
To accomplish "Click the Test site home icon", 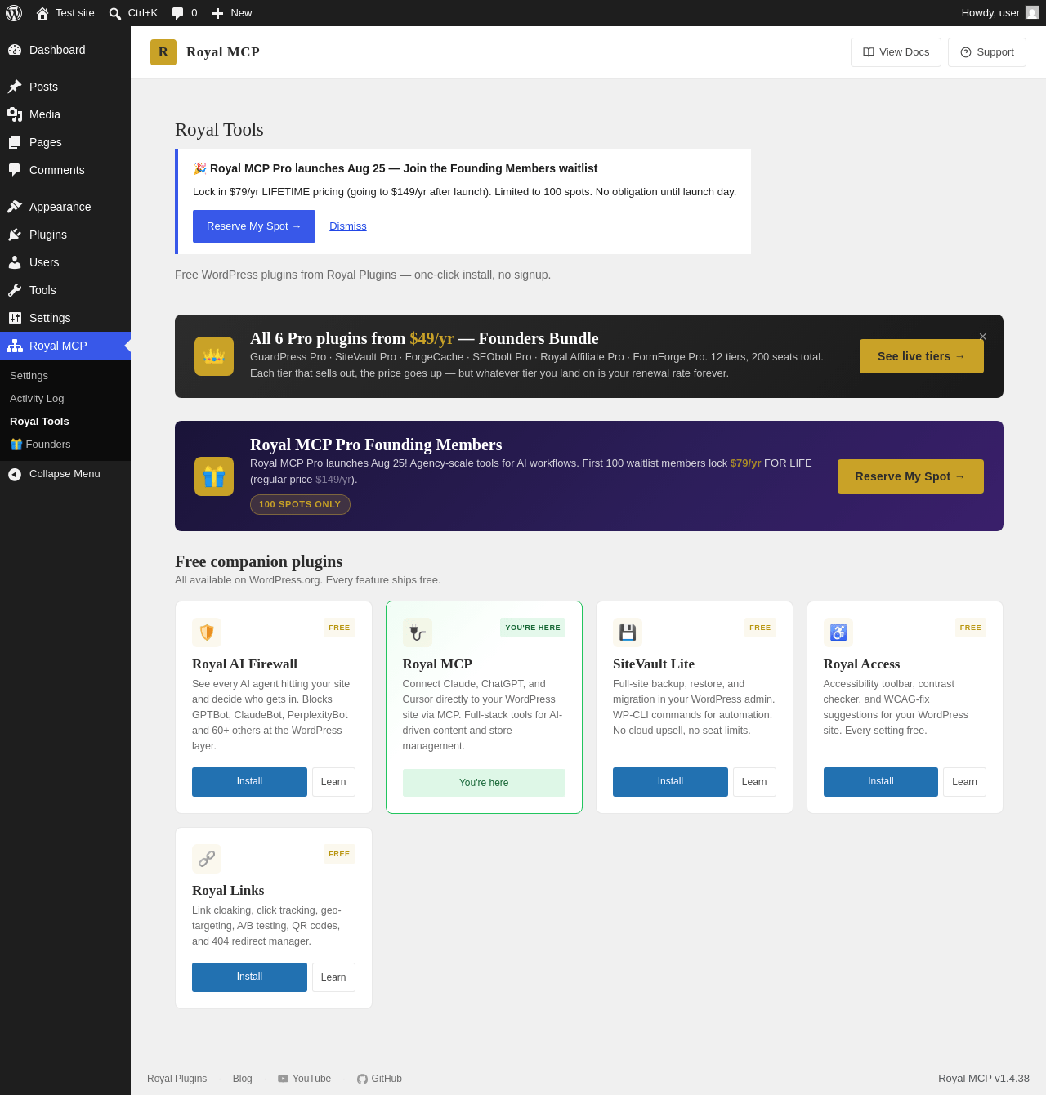I will tap(42, 13).
